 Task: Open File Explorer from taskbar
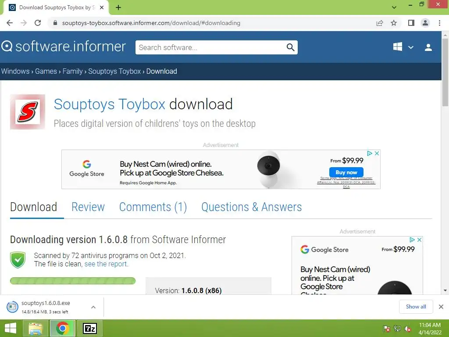36,328
